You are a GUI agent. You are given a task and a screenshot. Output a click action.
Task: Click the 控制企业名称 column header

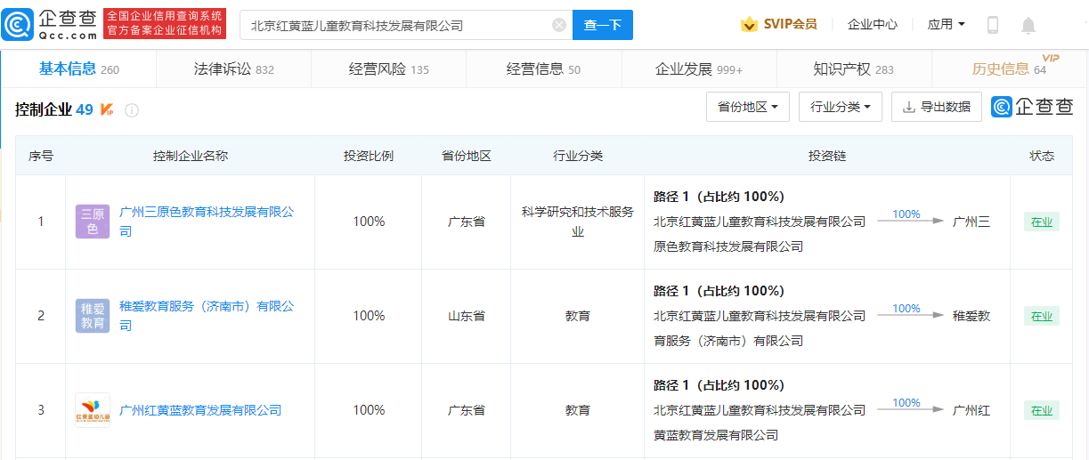tap(191, 156)
